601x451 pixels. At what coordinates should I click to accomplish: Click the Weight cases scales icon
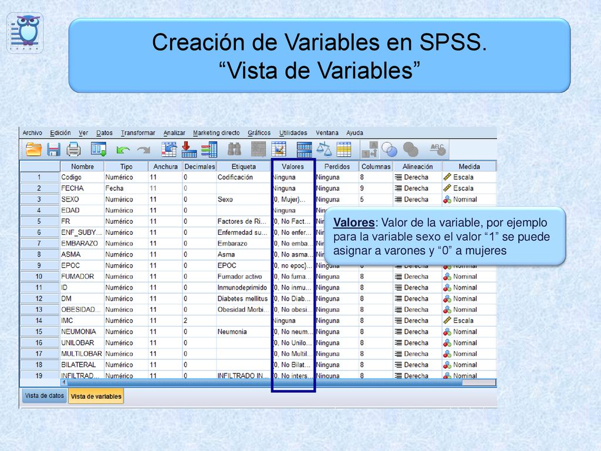(324, 149)
